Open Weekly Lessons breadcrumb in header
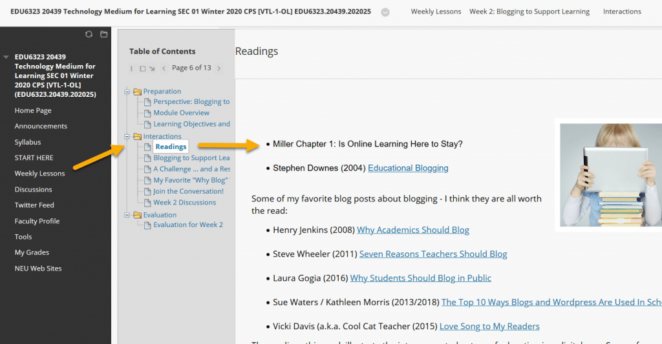This screenshot has width=662, height=344. click(436, 12)
